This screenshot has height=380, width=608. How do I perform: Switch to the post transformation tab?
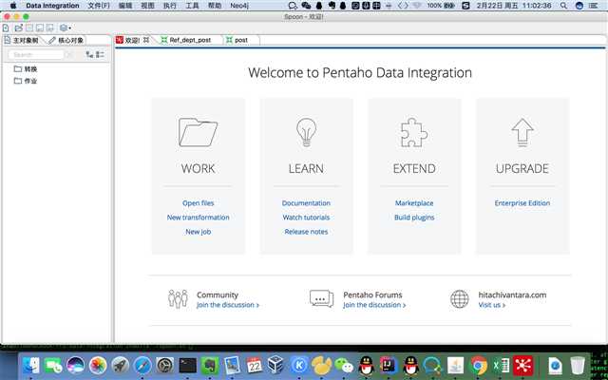pyautogui.click(x=237, y=40)
